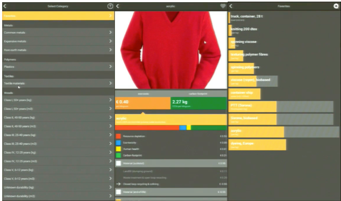Click Resource depletion red legend swatch
This screenshot has height=201, width=341.
(x=118, y=136)
